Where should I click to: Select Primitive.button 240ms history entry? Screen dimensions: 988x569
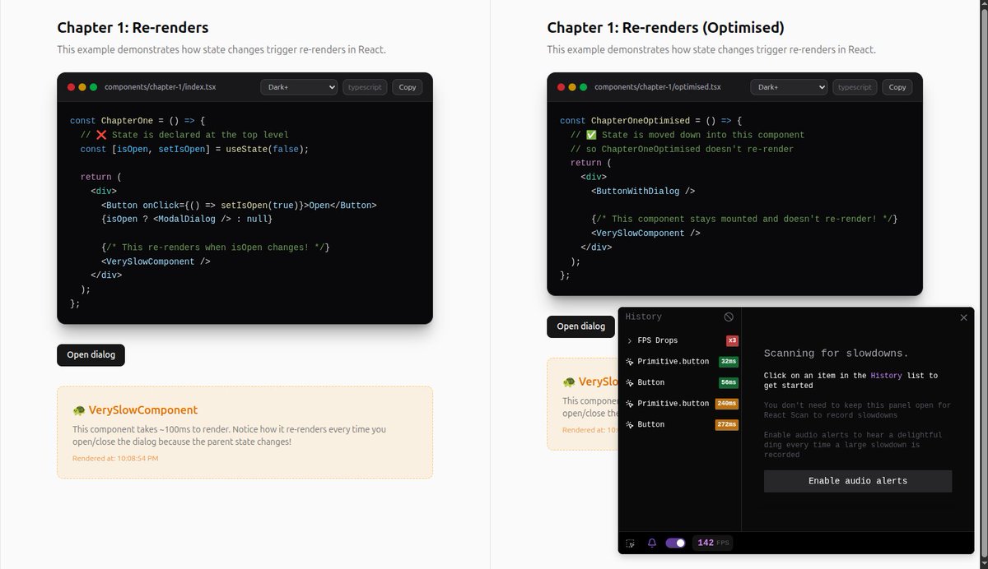point(680,404)
